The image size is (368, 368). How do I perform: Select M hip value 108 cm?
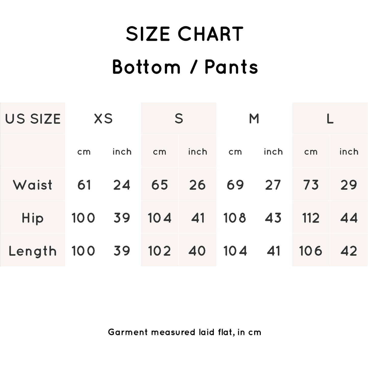click(235, 218)
